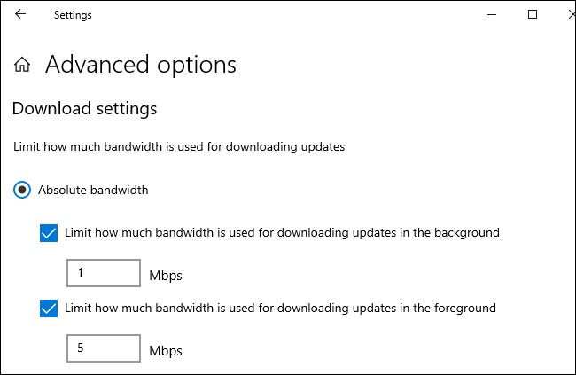Minimize the Settings window
Screen dimensions: 576x375
pyautogui.click(x=492, y=15)
